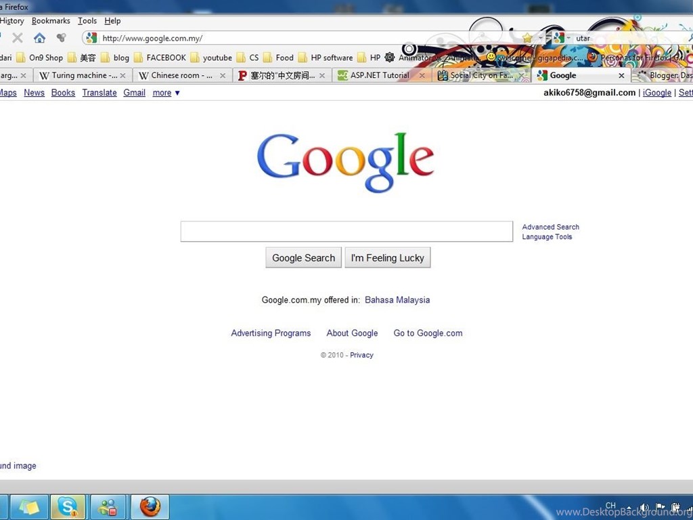Screen dimensions: 693x520
Task: Open the Privacy link
Action: (361, 355)
